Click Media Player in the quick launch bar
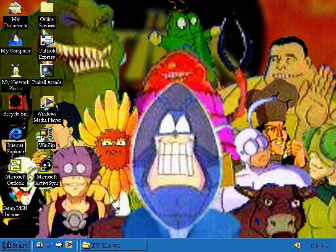 (x=69, y=245)
